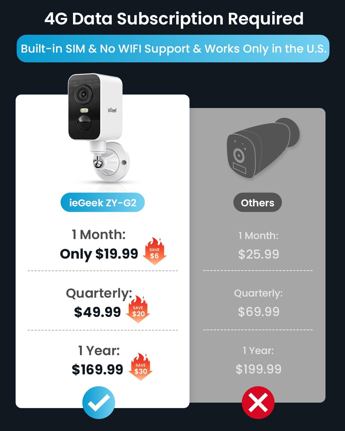
Task: Click the Others $25.99 monthly price
Action: 259,254
